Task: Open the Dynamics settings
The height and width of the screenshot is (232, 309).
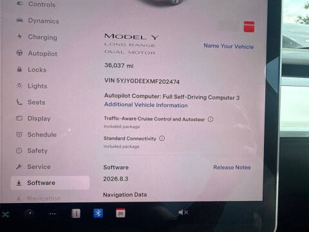Action: pos(38,21)
